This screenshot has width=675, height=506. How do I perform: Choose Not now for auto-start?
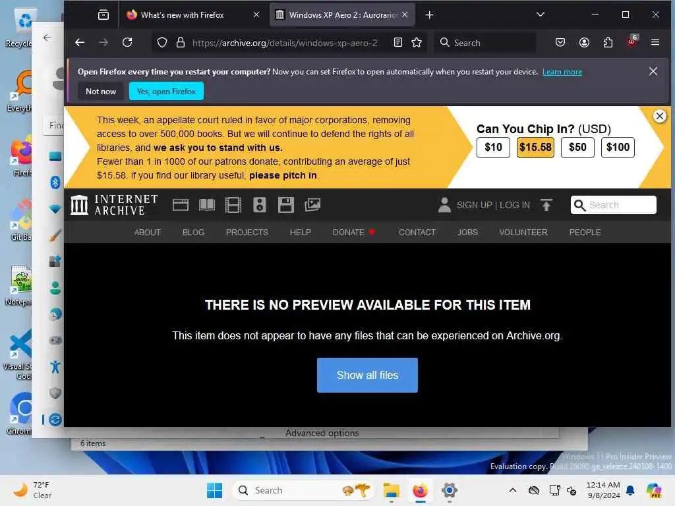tap(101, 91)
